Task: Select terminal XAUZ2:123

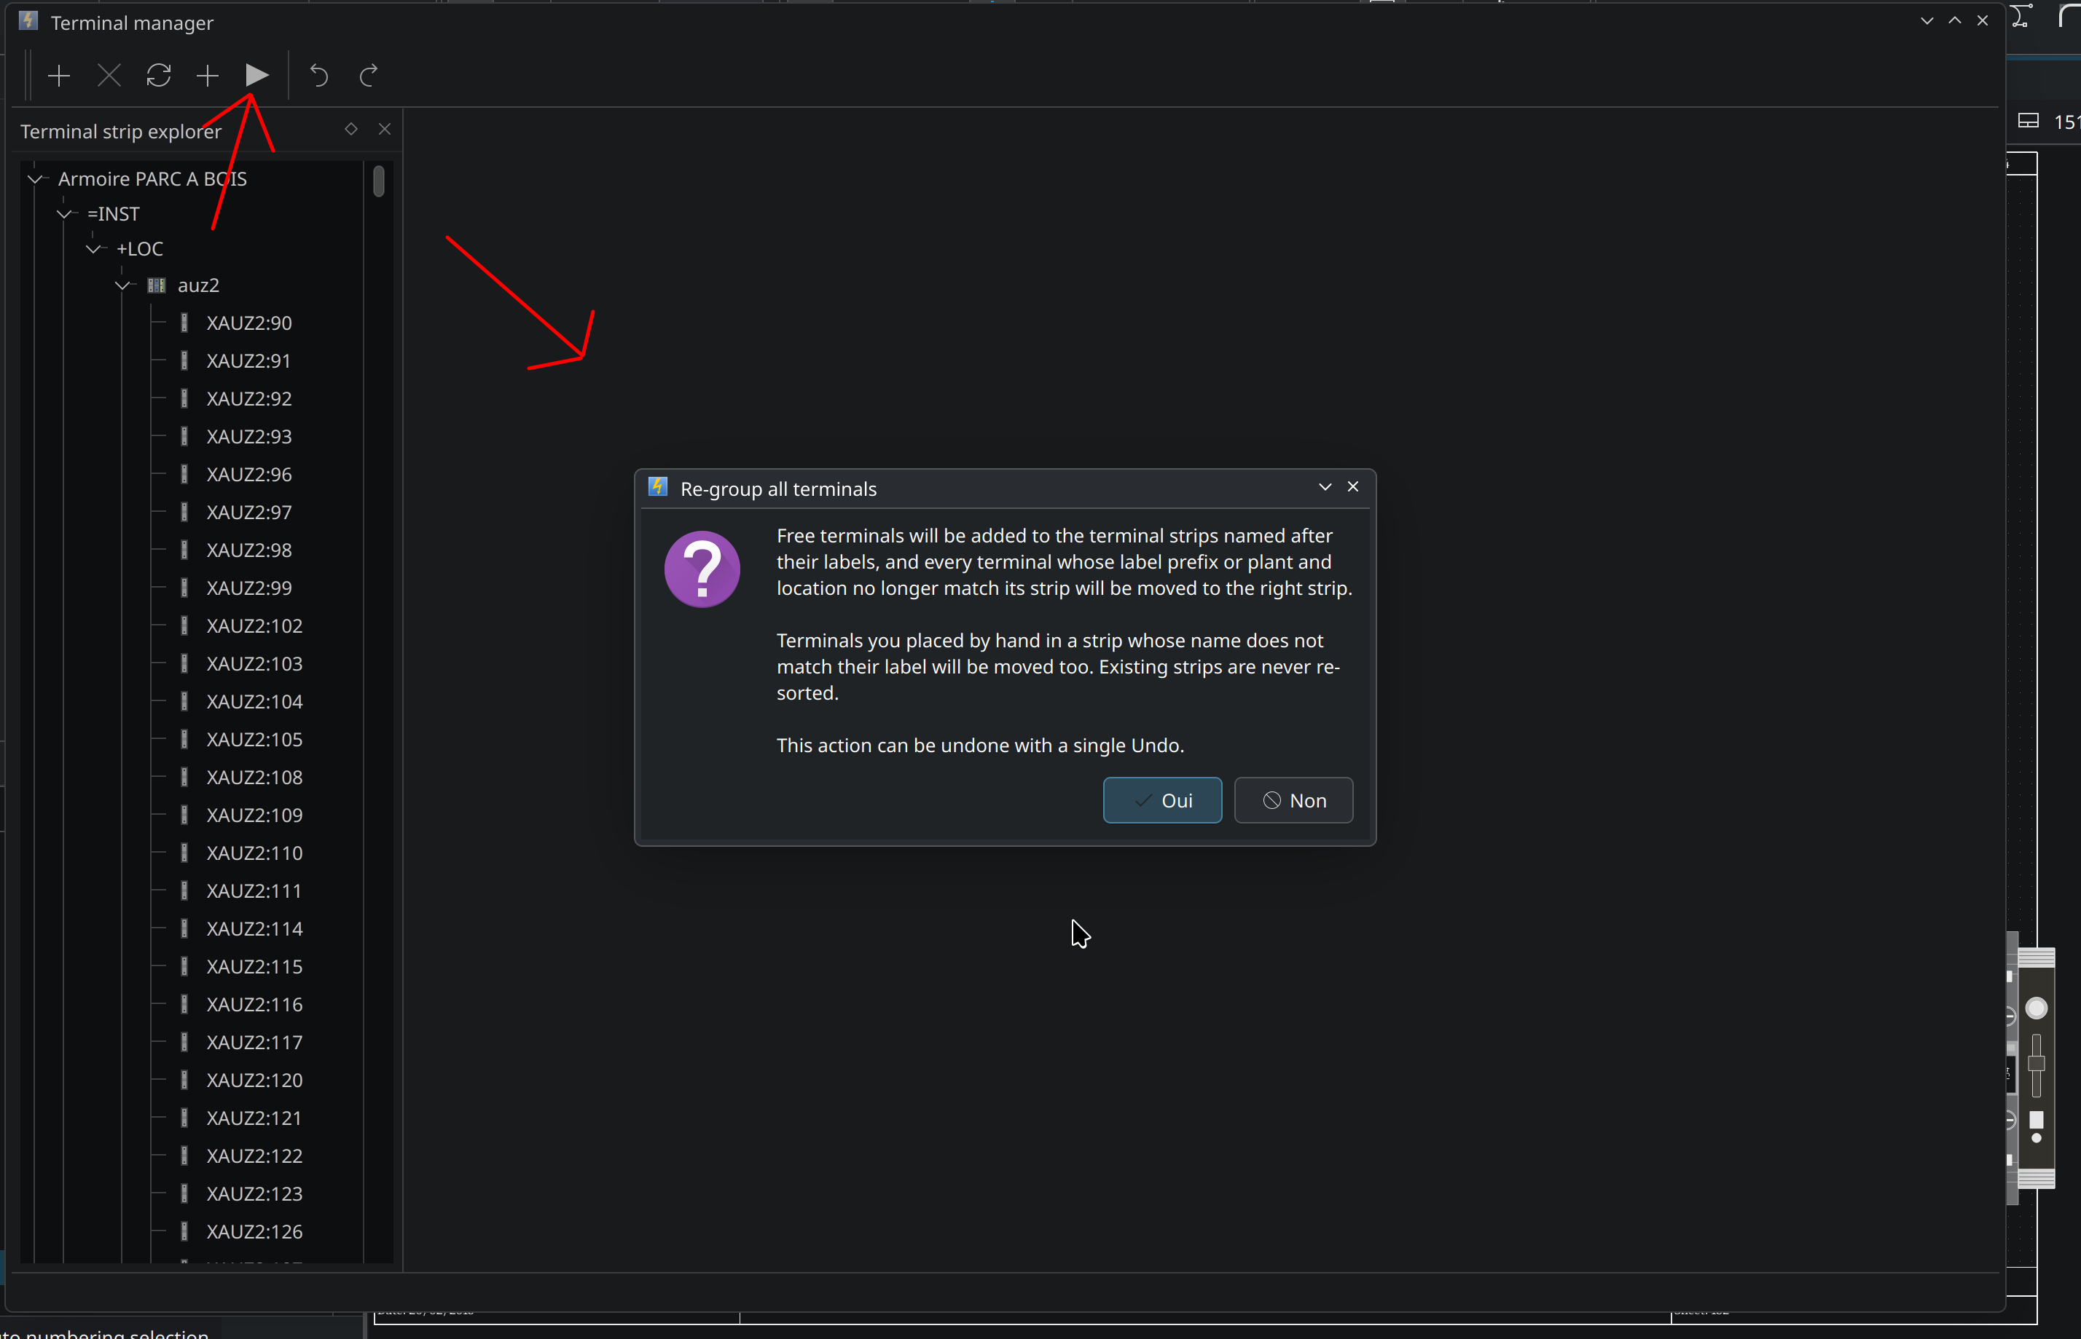Action: click(254, 1194)
